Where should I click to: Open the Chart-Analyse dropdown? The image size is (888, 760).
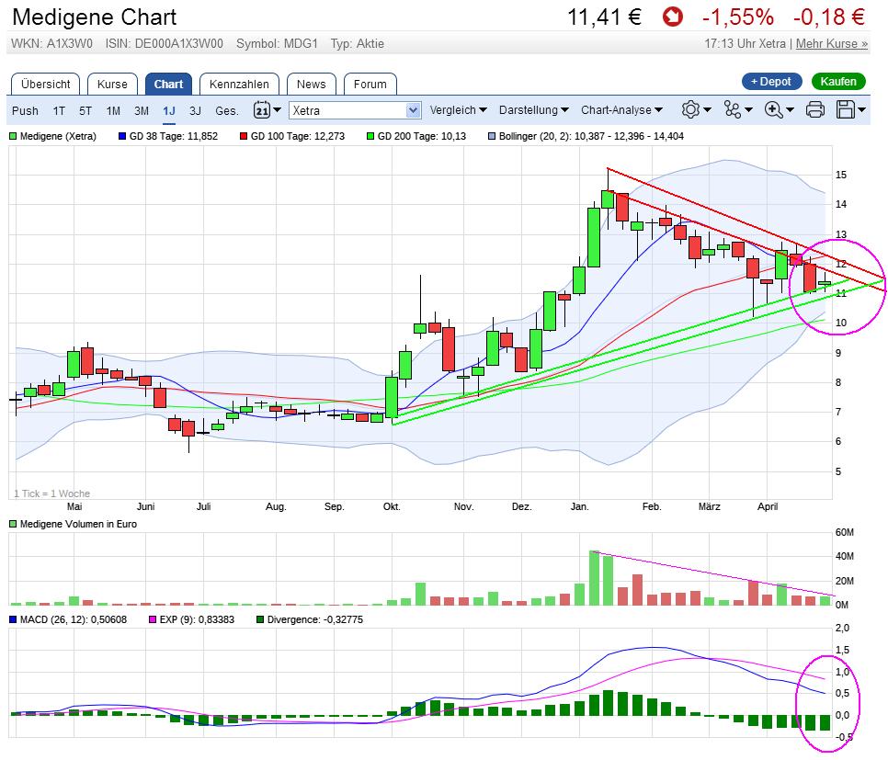(621, 110)
